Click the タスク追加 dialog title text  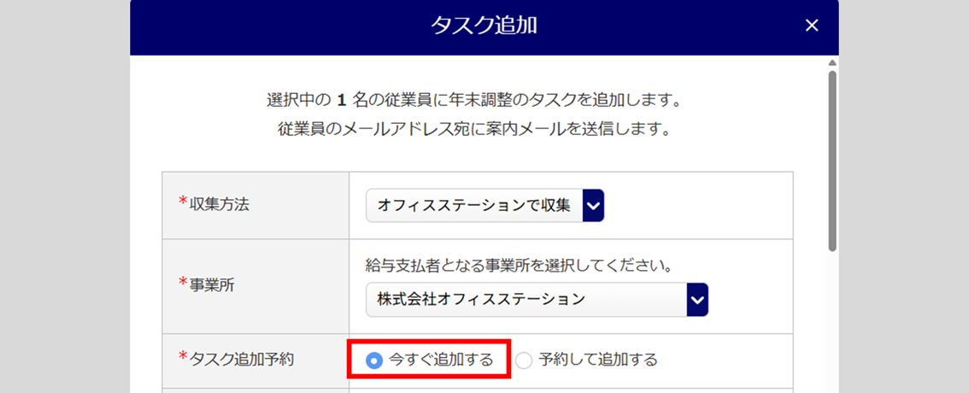[x=484, y=26]
